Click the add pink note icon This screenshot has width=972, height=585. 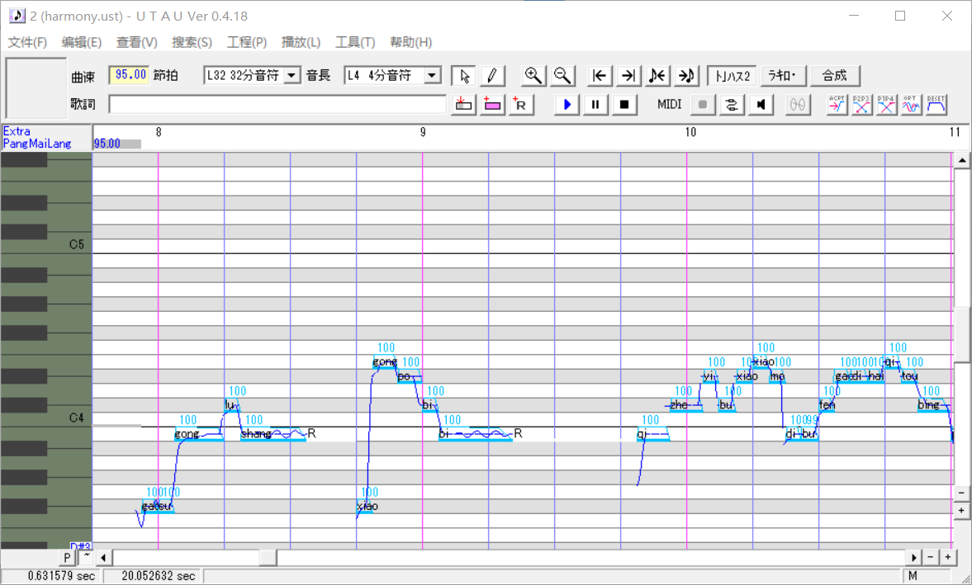[492, 105]
